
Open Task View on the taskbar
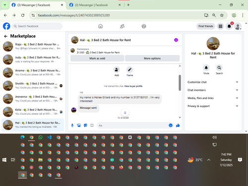pos(13,160)
